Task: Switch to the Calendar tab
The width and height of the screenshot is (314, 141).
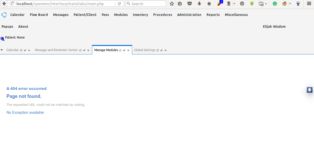Action: pyautogui.click(x=13, y=50)
